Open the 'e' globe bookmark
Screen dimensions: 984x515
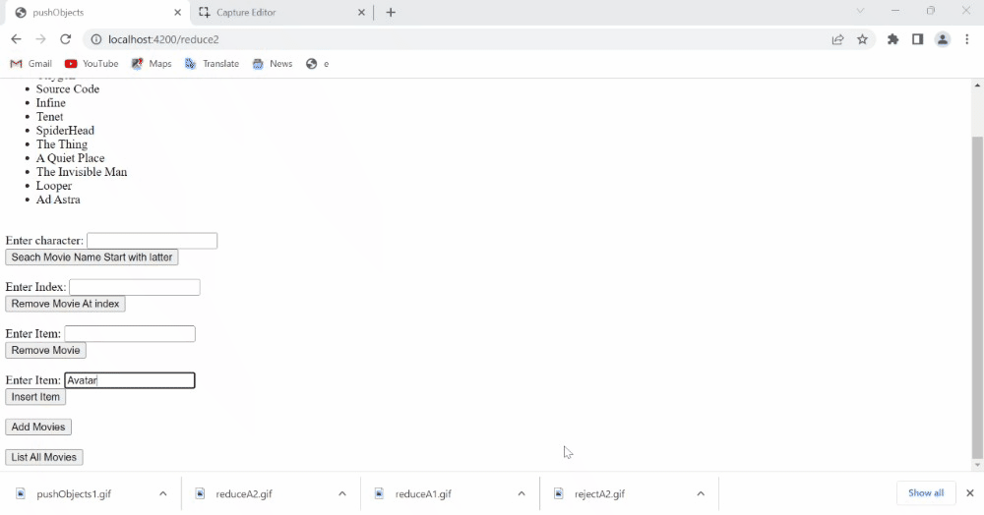[x=318, y=64]
